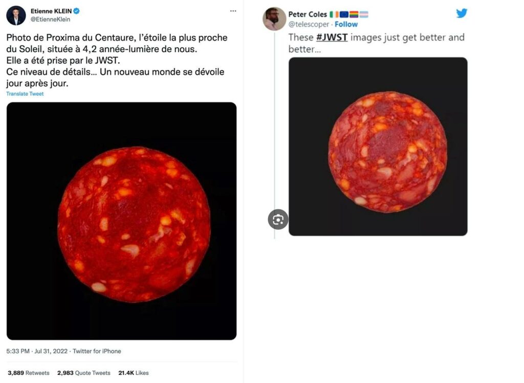View the 3,889 Retweets list
524x383 pixels.
tap(29, 373)
